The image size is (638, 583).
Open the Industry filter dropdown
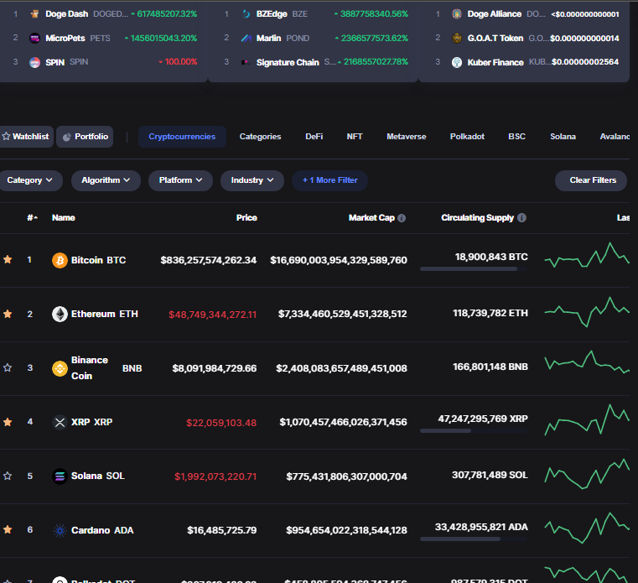pos(252,180)
